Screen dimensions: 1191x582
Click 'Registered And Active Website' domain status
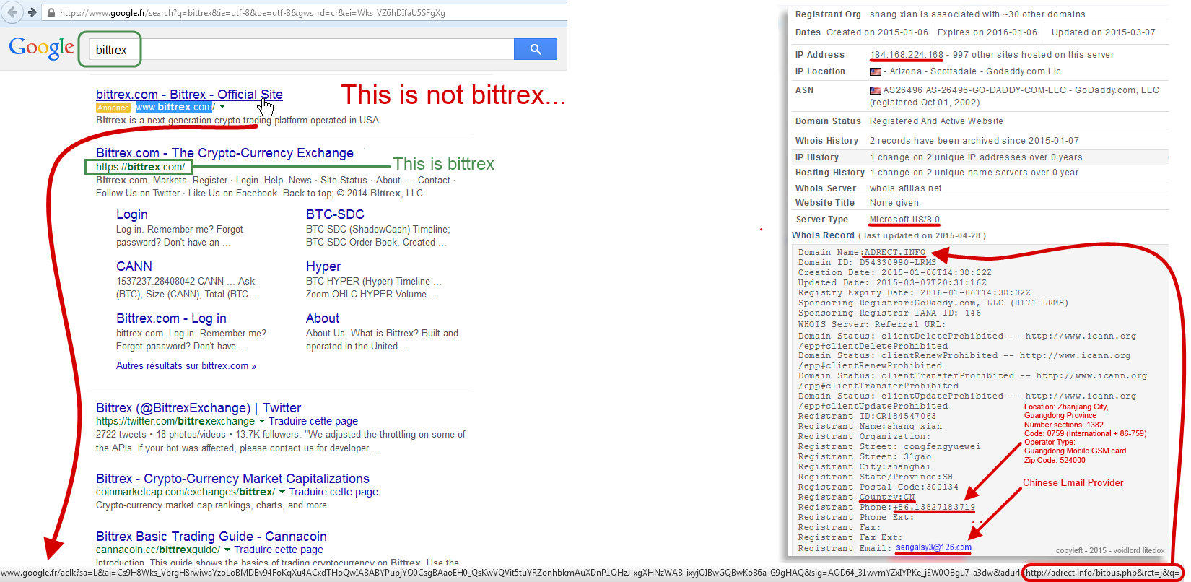pyautogui.click(x=936, y=121)
